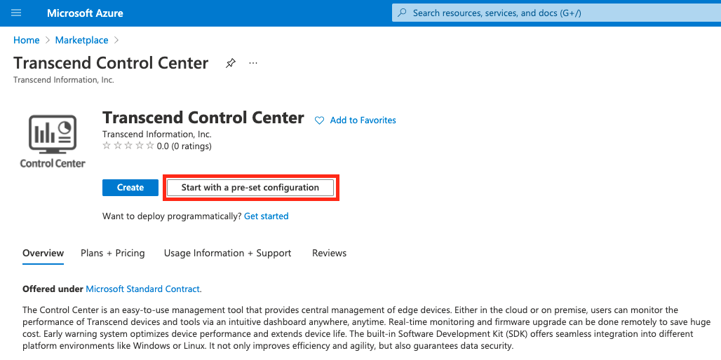Open the Get started link
This screenshot has height=360, width=721.
[267, 216]
